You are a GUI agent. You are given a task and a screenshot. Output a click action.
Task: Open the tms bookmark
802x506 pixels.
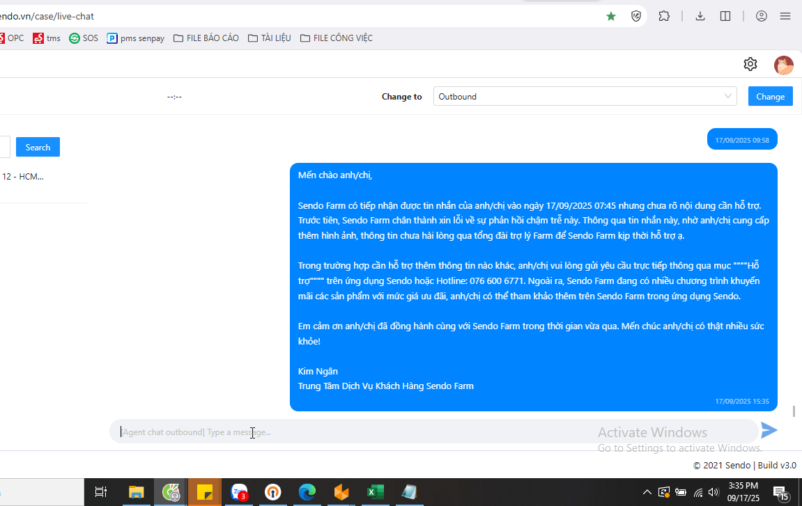(x=47, y=38)
